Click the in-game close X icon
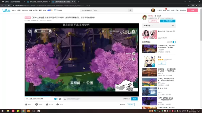202x113 pixels. pos(134,31)
